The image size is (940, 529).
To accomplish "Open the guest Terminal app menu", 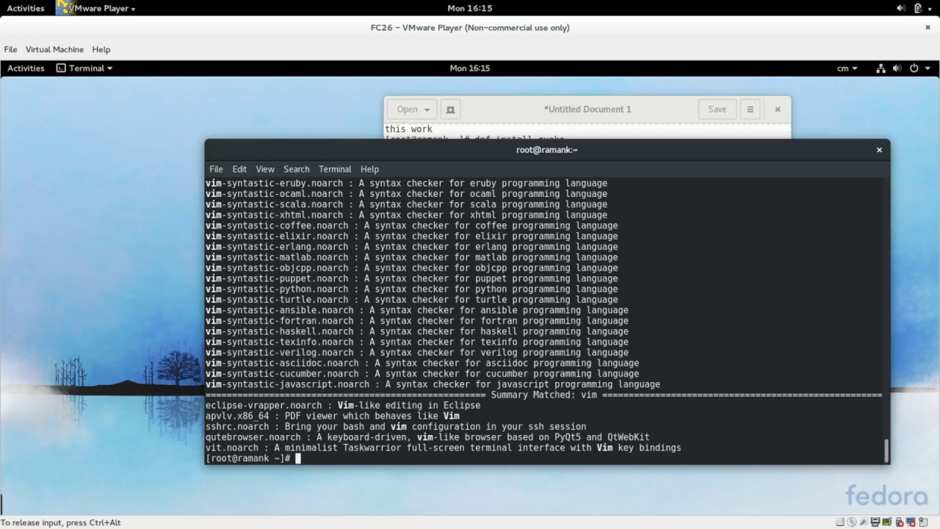I will pos(85,68).
